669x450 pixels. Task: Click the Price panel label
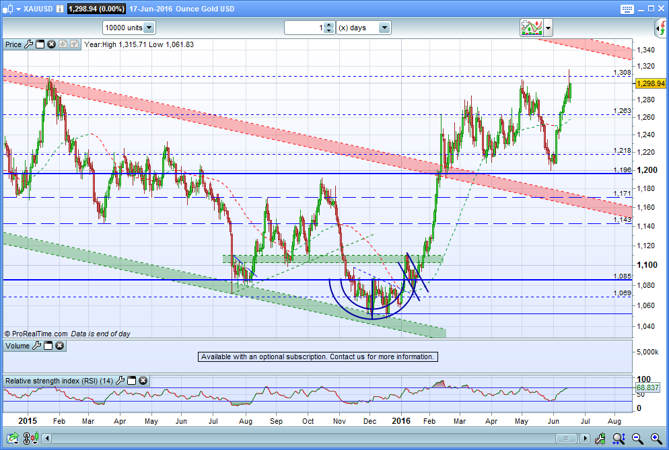tap(13, 44)
